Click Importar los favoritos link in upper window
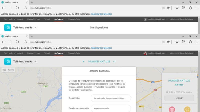The width and height of the screenshot is (200, 112). 102,14
